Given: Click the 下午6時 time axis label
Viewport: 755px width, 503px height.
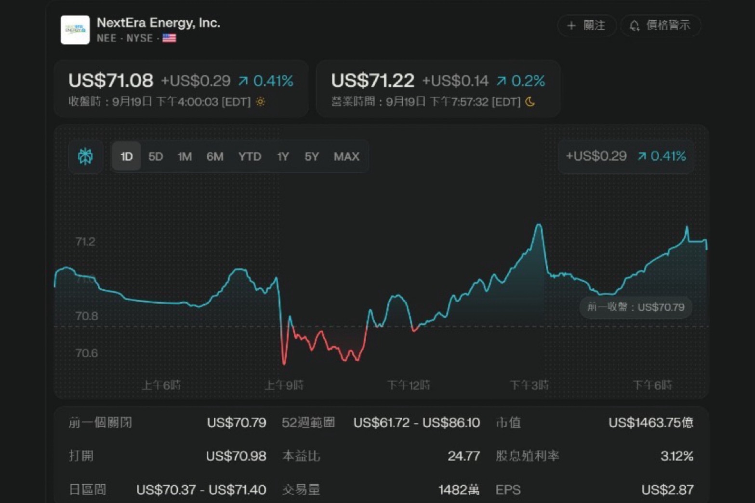Looking at the screenshot, I should [x=652, y=385].
